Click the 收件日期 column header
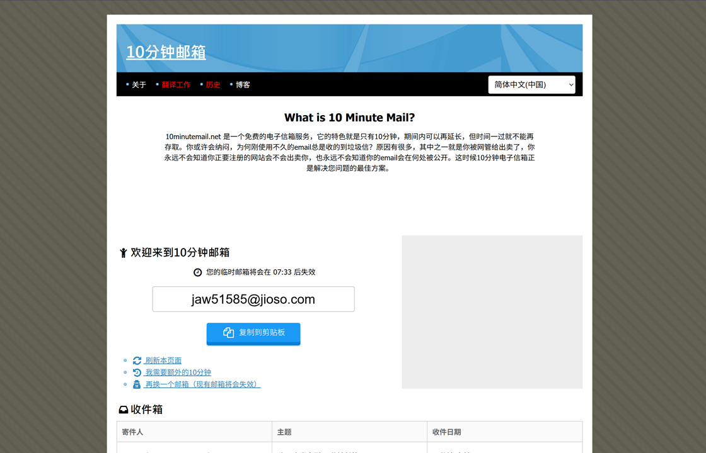This screenshot has height=453, width=706. tap(505, 432)
